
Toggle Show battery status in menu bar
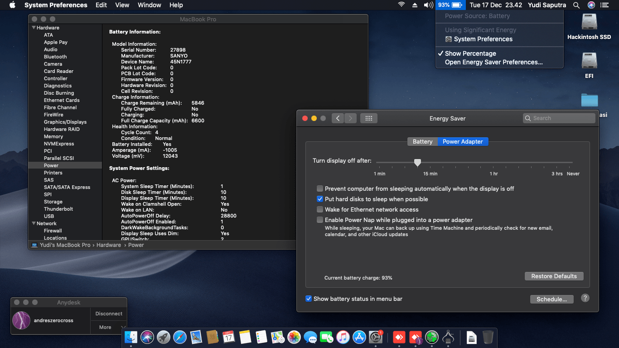(309, 299)
